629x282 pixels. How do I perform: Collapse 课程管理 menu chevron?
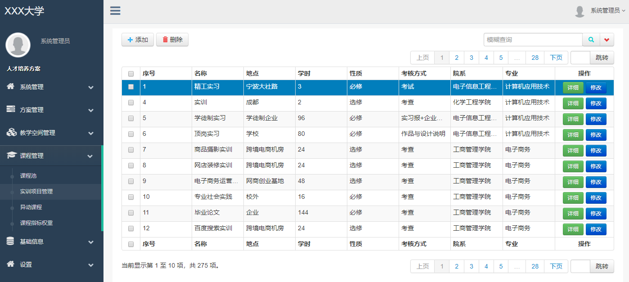click(x=90, y=156)
